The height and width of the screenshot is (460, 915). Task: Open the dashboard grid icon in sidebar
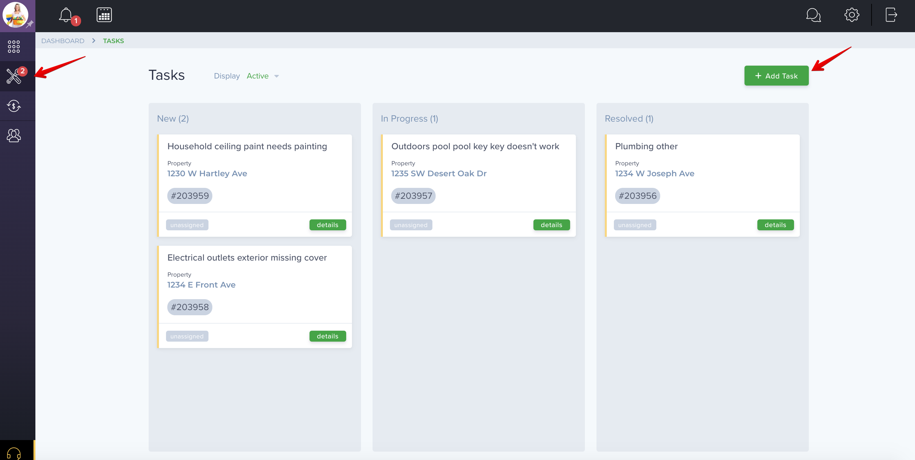pos(14,47)
